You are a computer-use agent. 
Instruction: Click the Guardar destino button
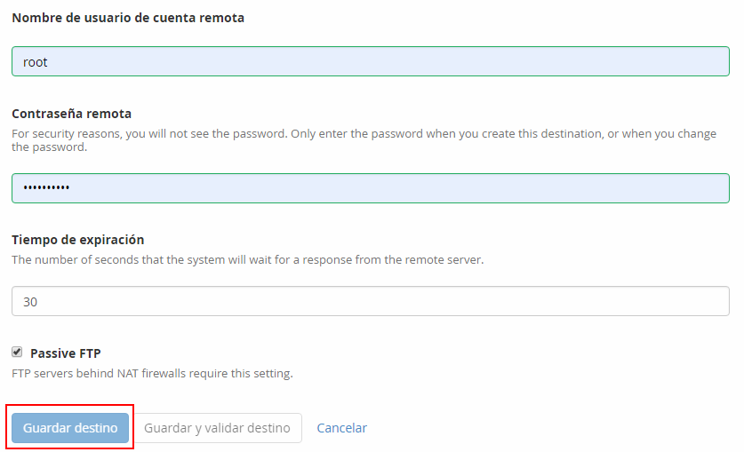point(70,428)
